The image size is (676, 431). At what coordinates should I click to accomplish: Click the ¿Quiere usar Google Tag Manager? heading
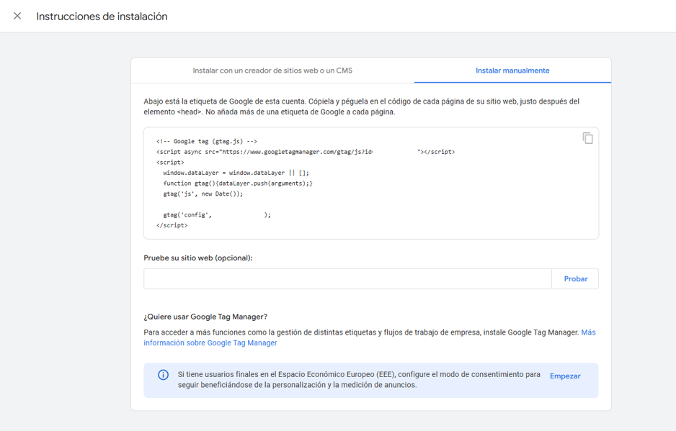click(205, 317)
